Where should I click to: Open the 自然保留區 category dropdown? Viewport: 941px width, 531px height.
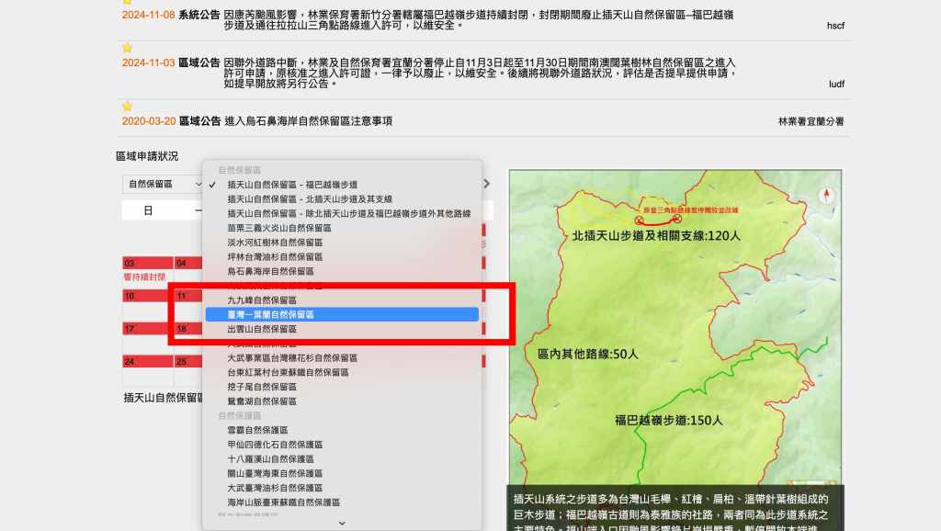164,184
